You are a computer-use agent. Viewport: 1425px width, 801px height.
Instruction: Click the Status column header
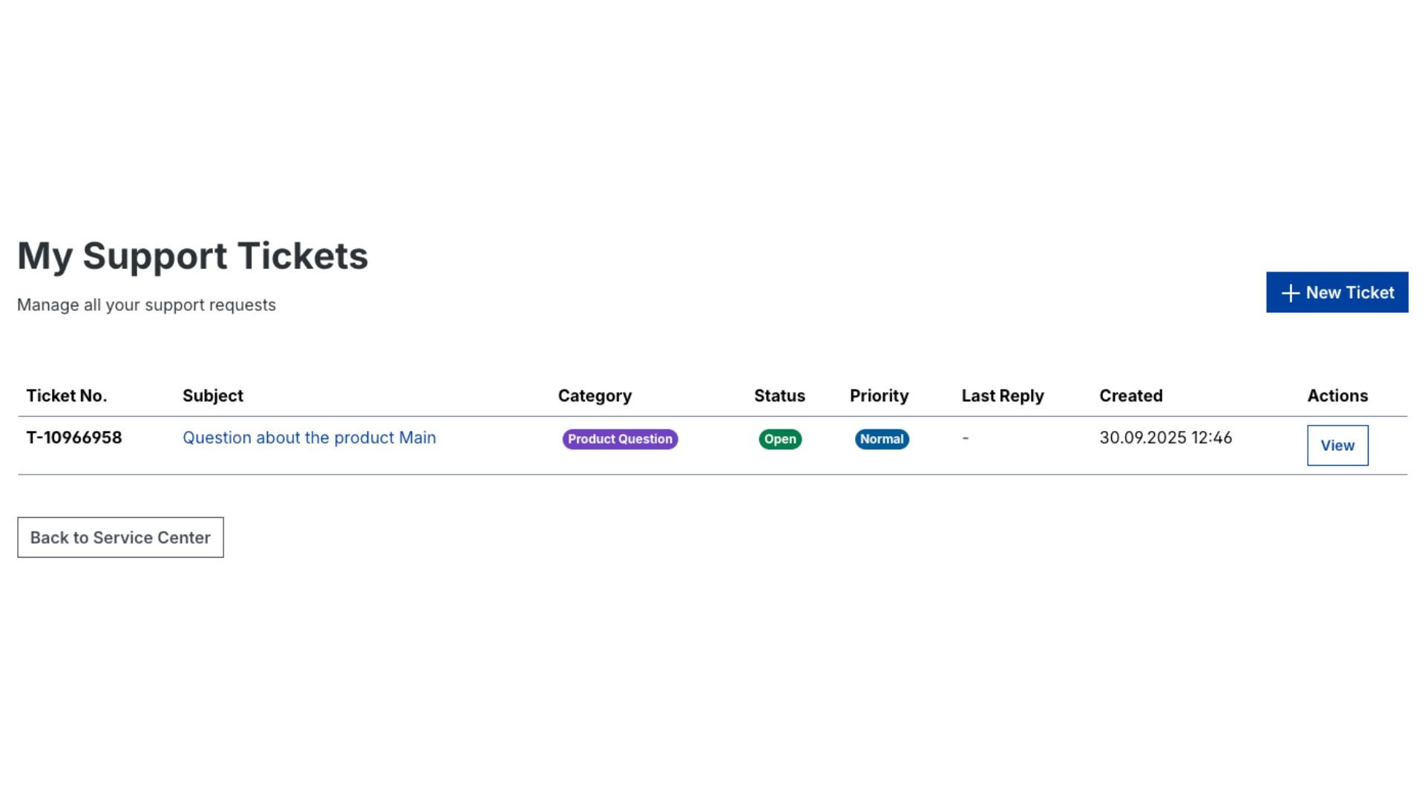click(779, 396)
